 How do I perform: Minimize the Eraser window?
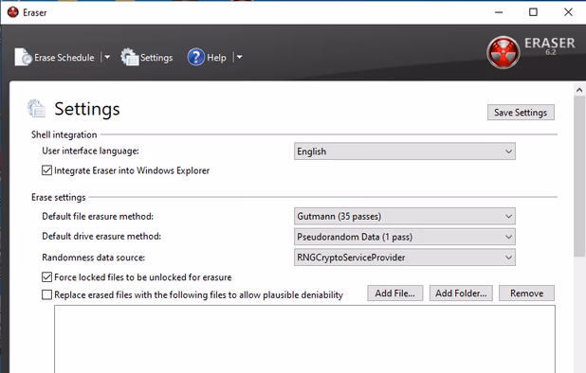coord(499,12)
